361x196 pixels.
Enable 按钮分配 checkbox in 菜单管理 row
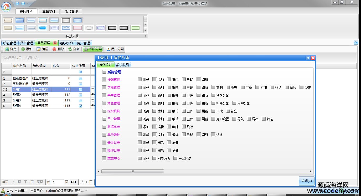[213, 95]
